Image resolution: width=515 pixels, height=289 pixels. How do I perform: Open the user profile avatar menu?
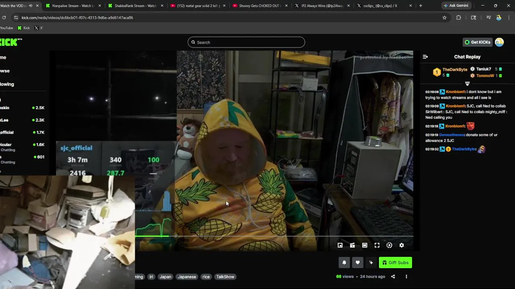(x=499, y=42)
